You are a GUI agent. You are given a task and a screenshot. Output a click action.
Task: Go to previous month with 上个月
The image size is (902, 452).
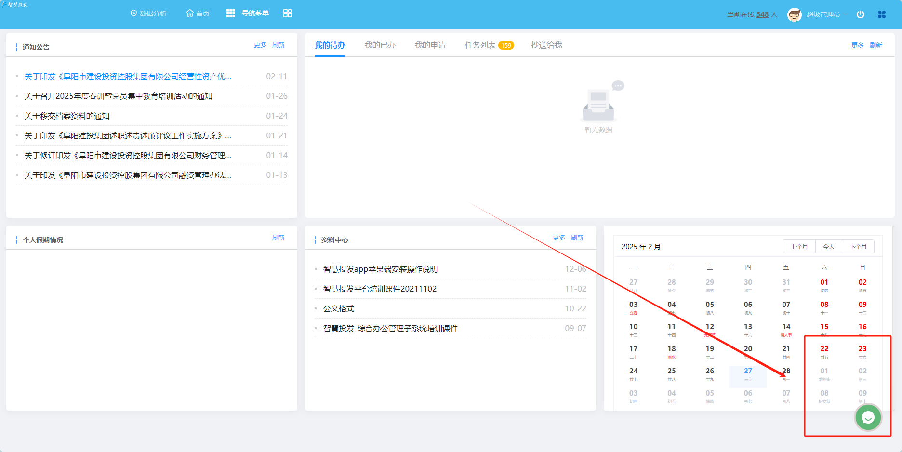pyautogui.click(x=799, y=246)
